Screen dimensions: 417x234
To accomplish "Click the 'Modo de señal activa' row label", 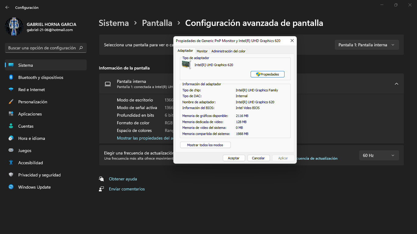I will 137,108.
